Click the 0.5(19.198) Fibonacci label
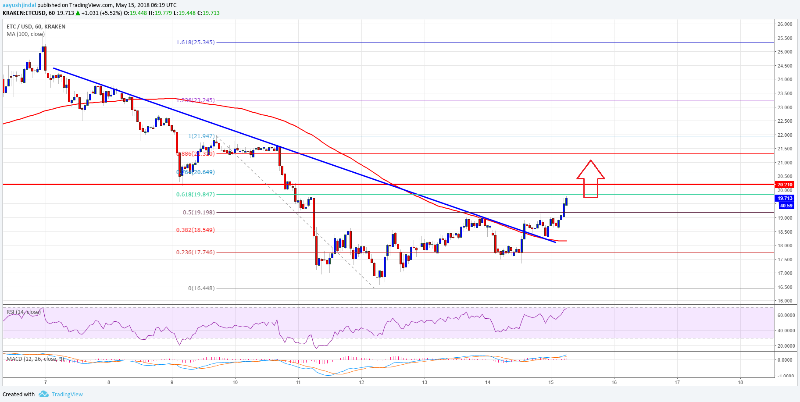Screen dimensions: 800x402 [199, 213]
